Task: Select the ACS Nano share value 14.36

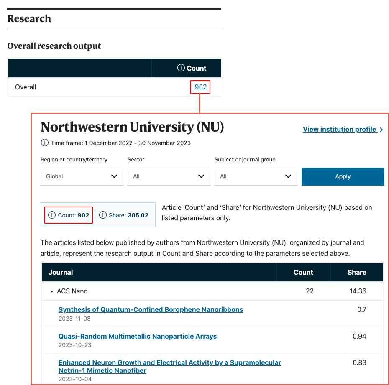Action: pos(358,291)
